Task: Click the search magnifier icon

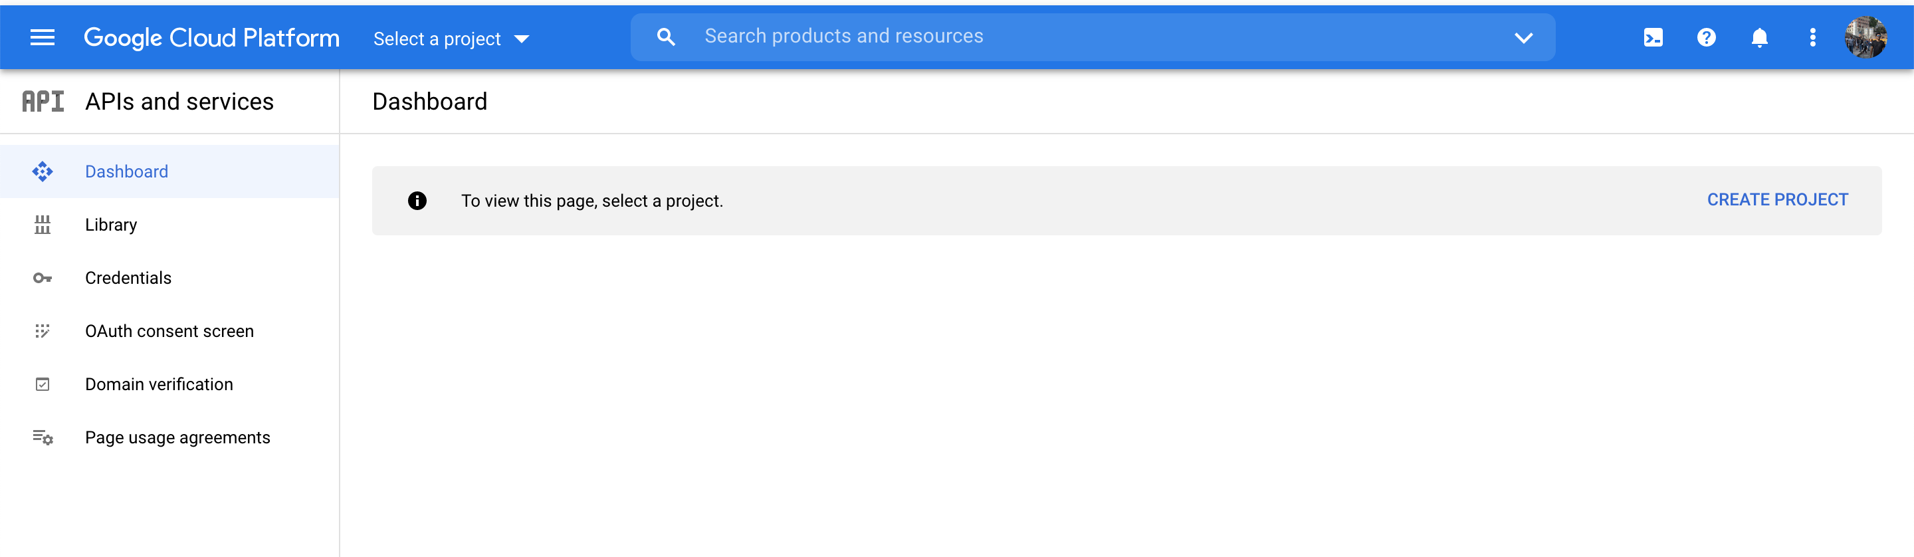Action: 666,37
